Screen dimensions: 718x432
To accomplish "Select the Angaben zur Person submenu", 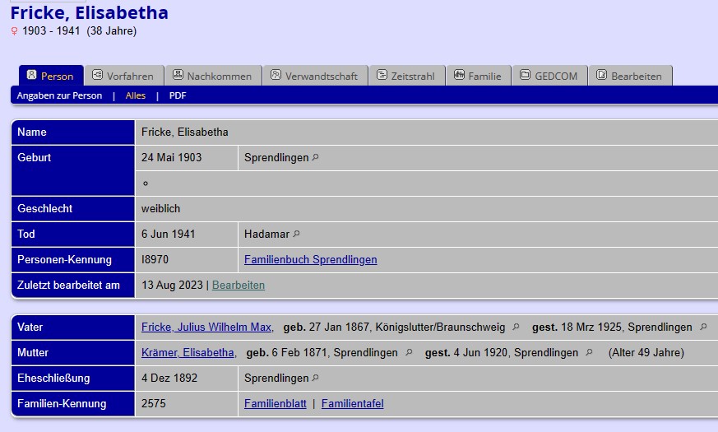I will click(59, 95).
